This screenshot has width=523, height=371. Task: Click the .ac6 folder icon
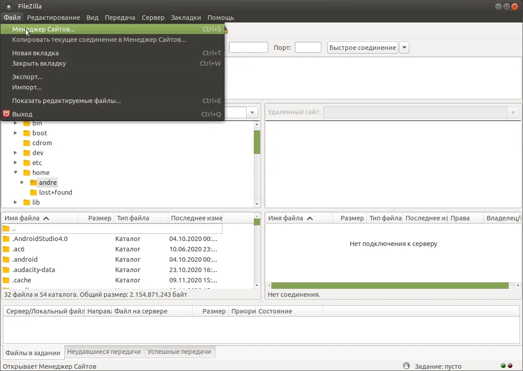6,249
